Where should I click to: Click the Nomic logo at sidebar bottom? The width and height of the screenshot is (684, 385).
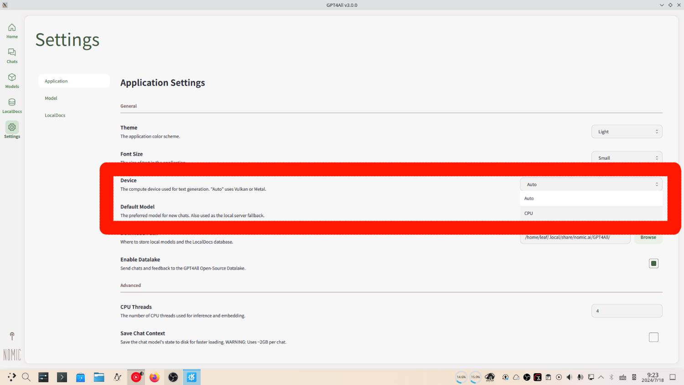(x=12, y=354)
